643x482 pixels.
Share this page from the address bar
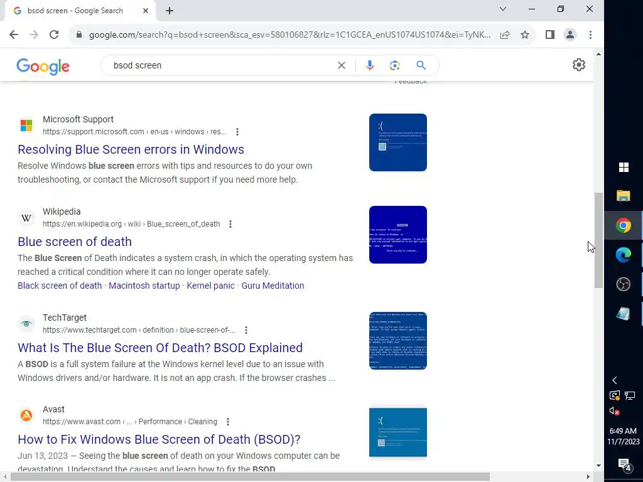[x=505, y=35]
